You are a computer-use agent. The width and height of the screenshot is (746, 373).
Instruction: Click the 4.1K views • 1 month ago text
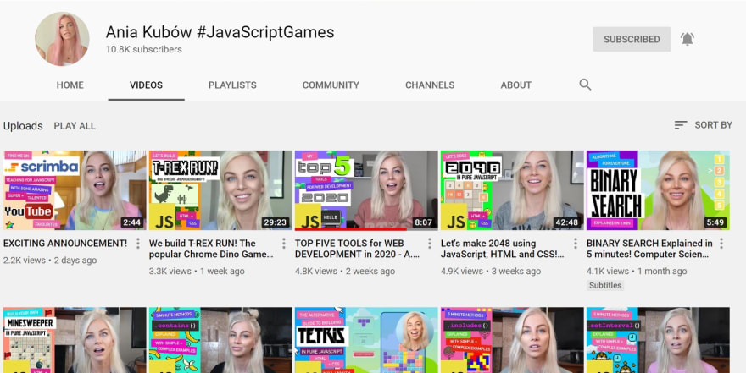pos(637,272)
